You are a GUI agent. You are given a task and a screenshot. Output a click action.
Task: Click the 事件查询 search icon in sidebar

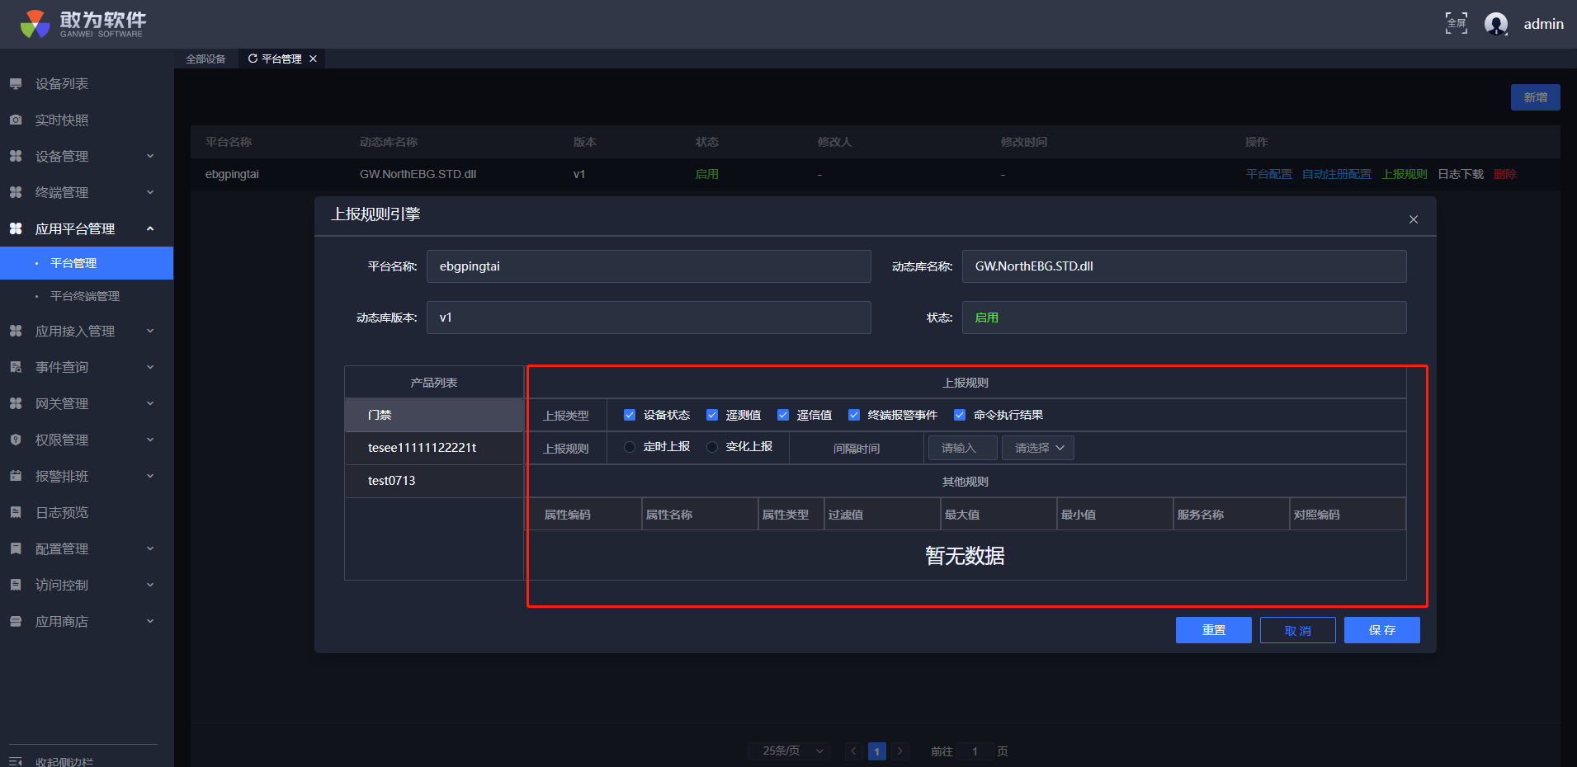click(16, 368)
